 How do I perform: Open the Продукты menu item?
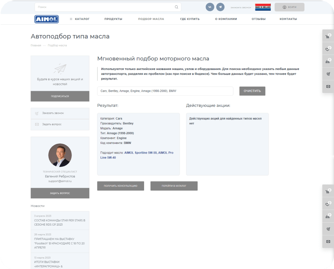(x=113, y=19)
